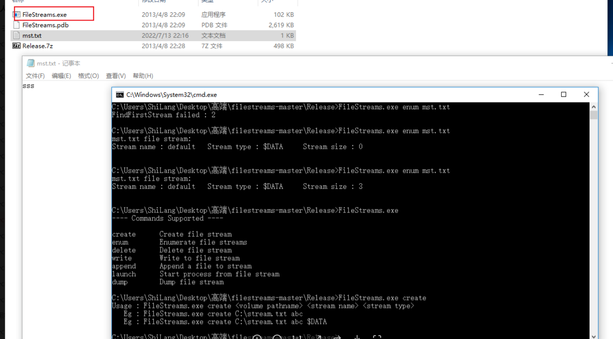The width and height of the screenshot is (613, 339).
Task: Click the 2013/4/8 22:28 date of Release.7z
Action: tap(163, 46)
